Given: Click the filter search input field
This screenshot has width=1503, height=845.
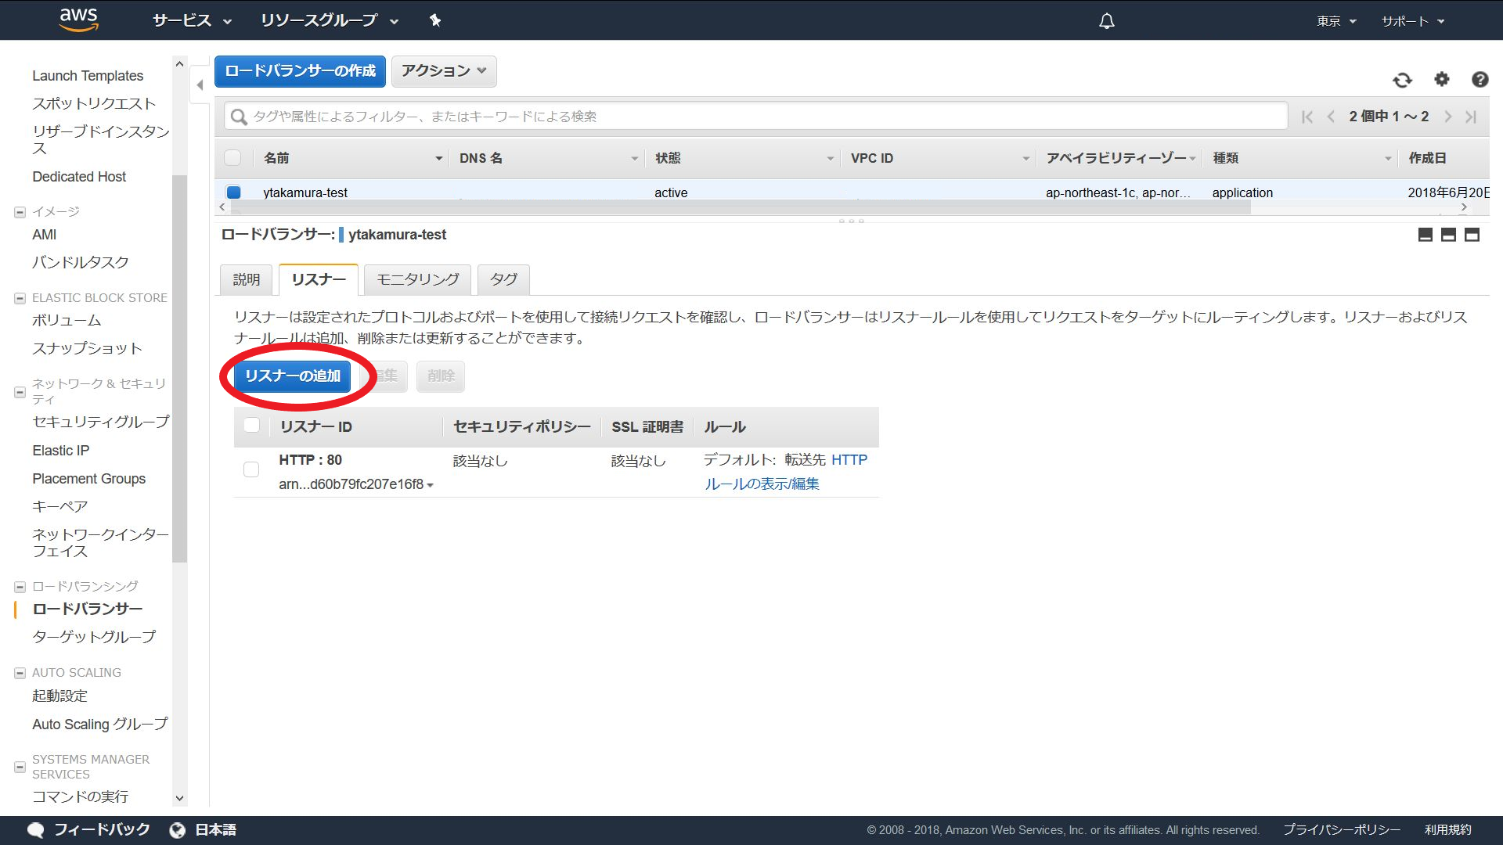Looking at the screenshot, I should pos(755,116).
